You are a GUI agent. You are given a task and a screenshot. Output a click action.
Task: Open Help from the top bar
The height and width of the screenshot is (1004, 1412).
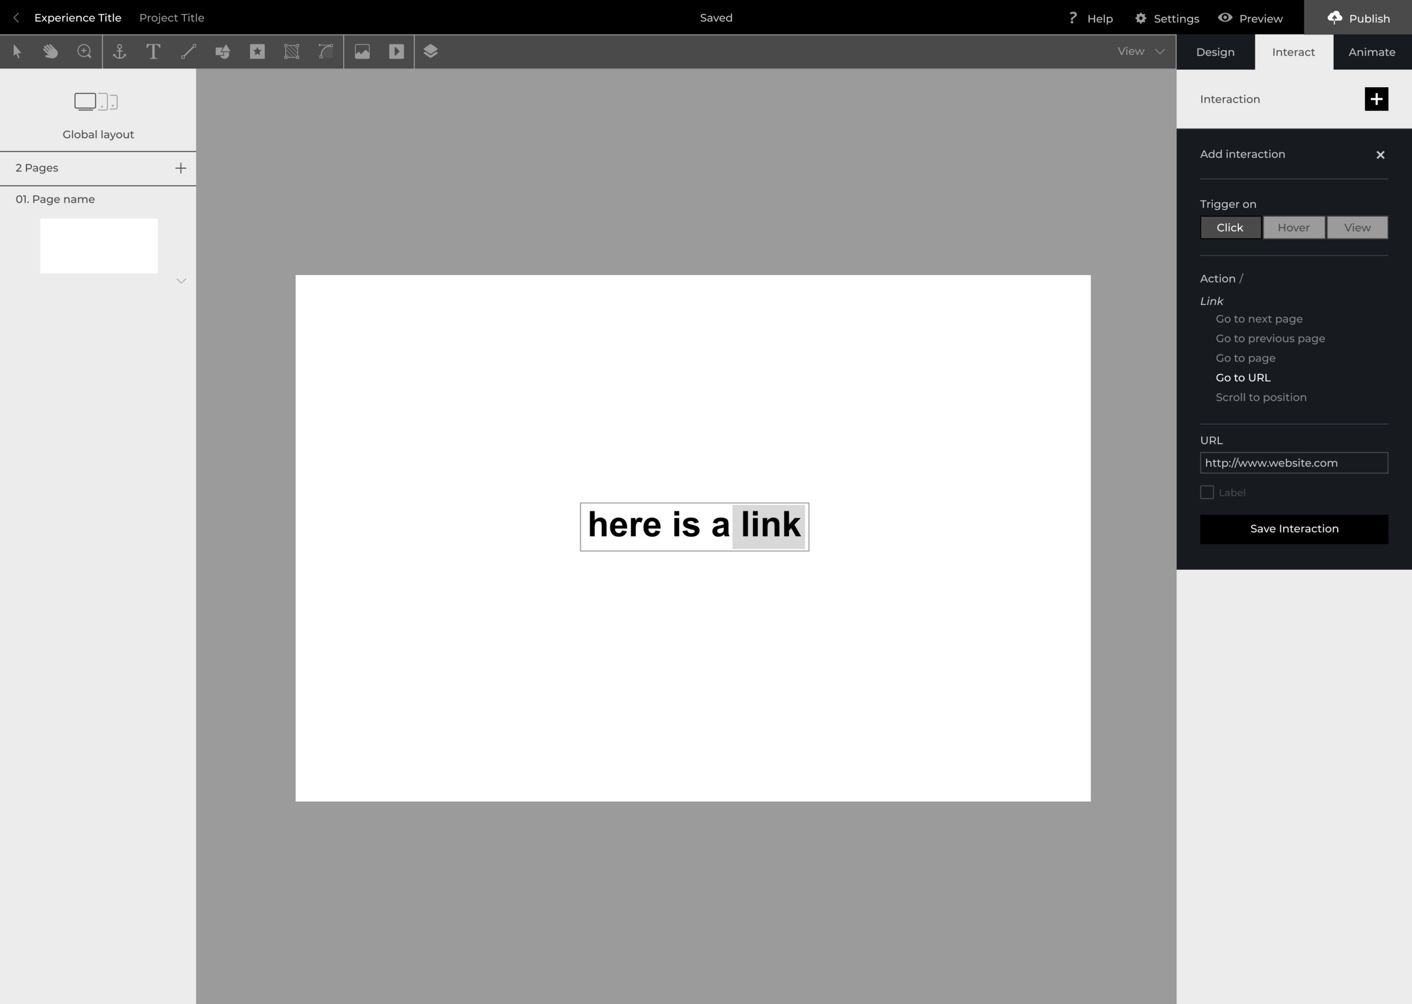tap(1090, 19)
